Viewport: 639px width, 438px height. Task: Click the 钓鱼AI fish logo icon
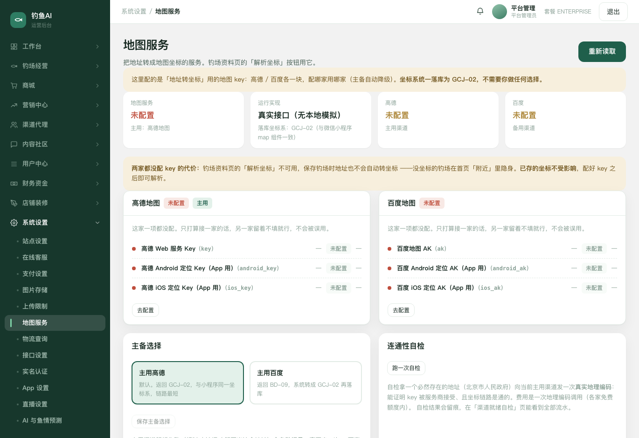pos(18,20)
